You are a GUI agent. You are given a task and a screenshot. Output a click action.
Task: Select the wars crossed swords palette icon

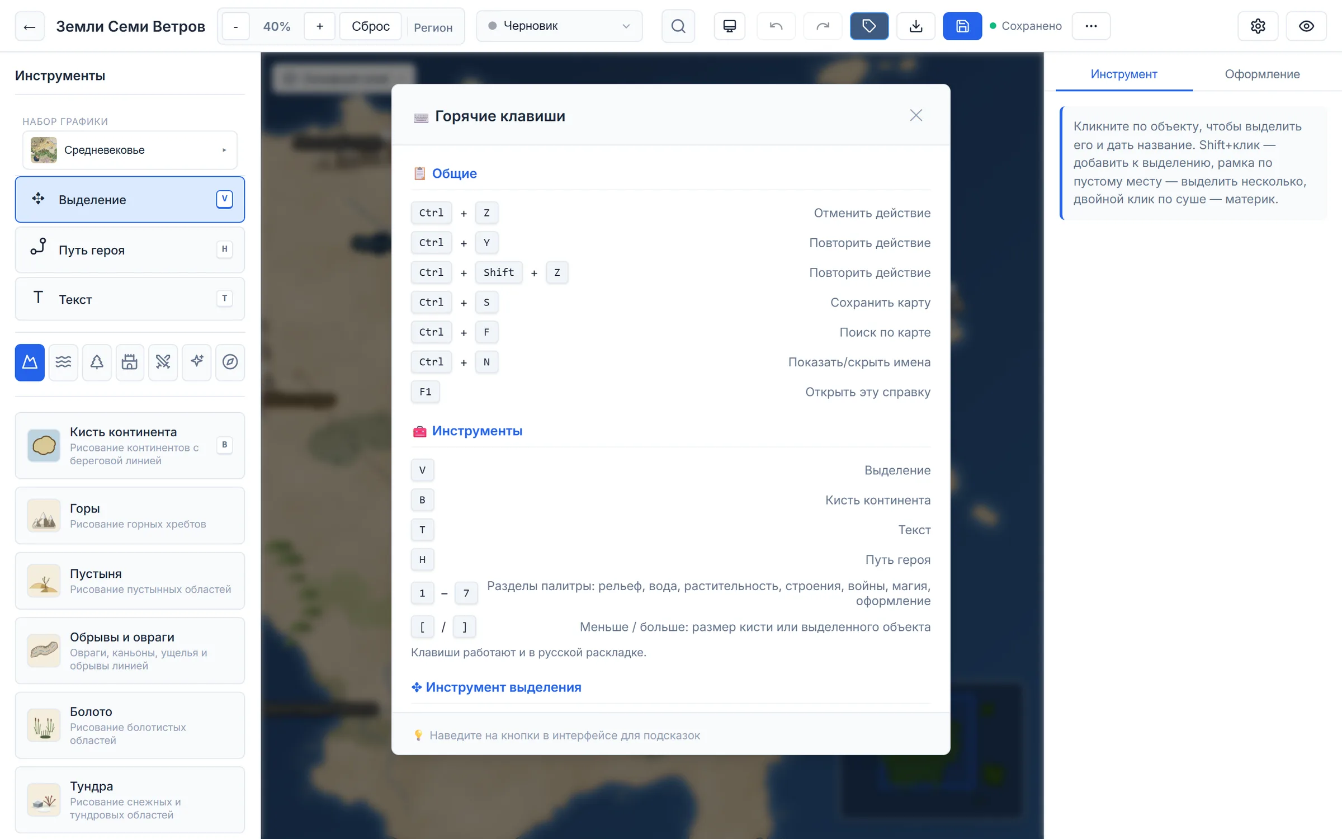[x=163, y=362]
